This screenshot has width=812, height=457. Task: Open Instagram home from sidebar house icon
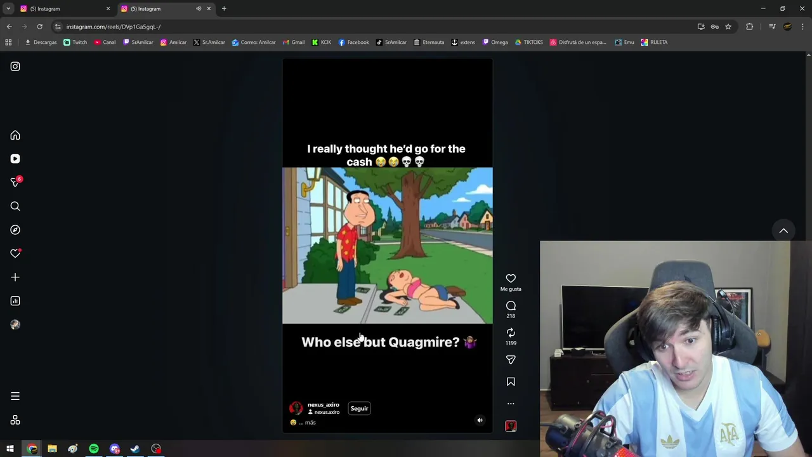15,135
